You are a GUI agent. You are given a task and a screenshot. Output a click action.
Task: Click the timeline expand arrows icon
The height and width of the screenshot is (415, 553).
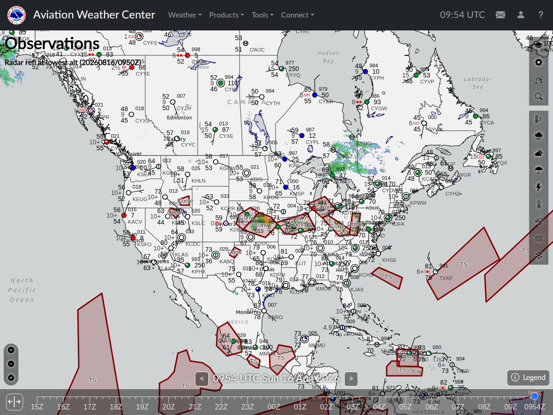click(x=14, y=402)
